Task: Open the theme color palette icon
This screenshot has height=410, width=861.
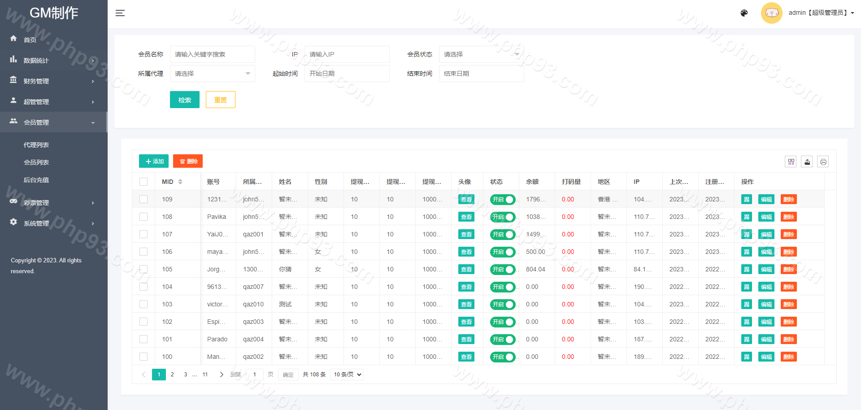Action: click(x=744, y=13)
